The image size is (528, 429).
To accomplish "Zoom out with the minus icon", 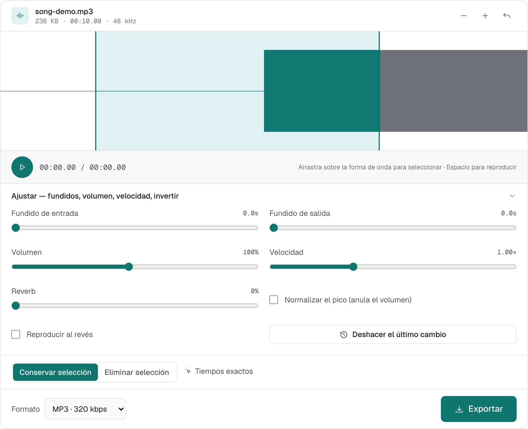I will 464,16.
